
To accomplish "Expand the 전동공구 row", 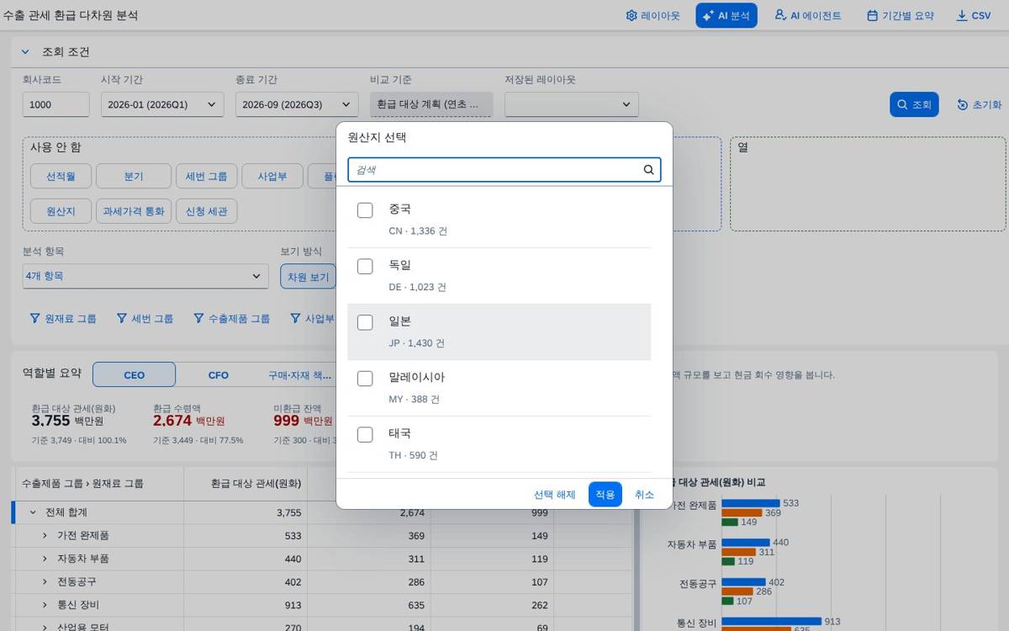I will (x=45, y=581).
